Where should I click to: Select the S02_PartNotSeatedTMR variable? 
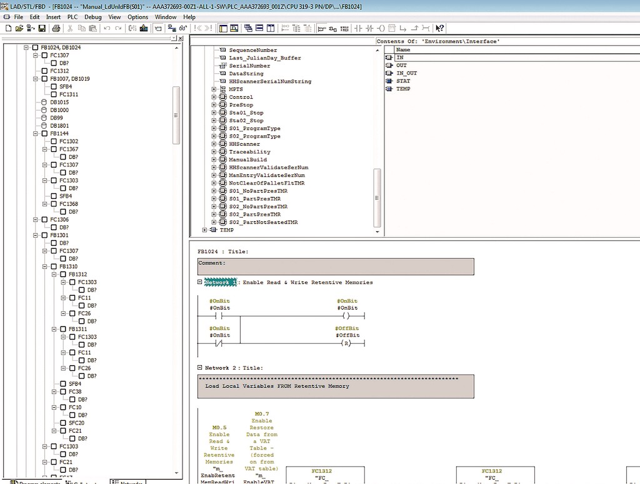coord(263,222)
